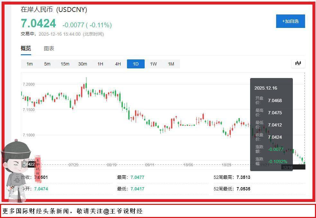The image size is (316, 218).
Task: Switch to the 概览 tab
Action: 26,48
